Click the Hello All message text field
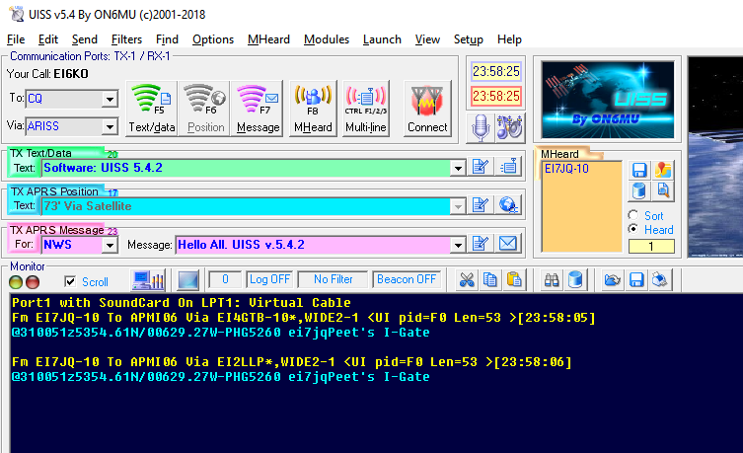Viewport: 743px width, 453px height. (313, 245)
